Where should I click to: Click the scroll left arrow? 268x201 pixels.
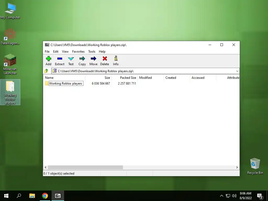[x=46, y=167]
